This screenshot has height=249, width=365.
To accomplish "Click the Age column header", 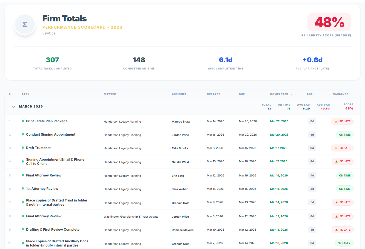I will [x=310, y=94].
